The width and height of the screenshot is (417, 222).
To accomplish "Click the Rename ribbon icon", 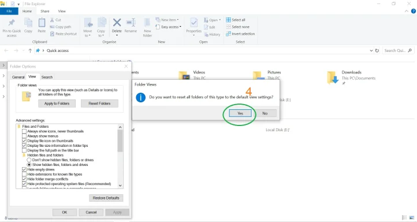I will pos(131,23).
